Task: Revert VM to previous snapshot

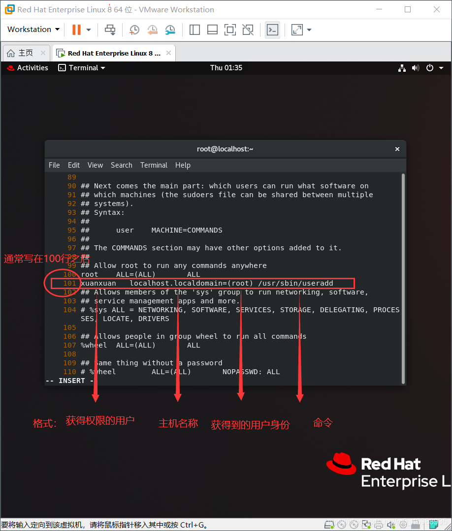Action: [x=152, y=30]
